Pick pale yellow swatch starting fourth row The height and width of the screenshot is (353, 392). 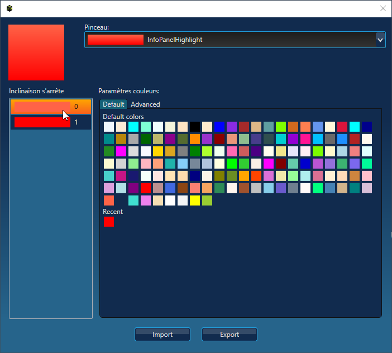(109, 164)
